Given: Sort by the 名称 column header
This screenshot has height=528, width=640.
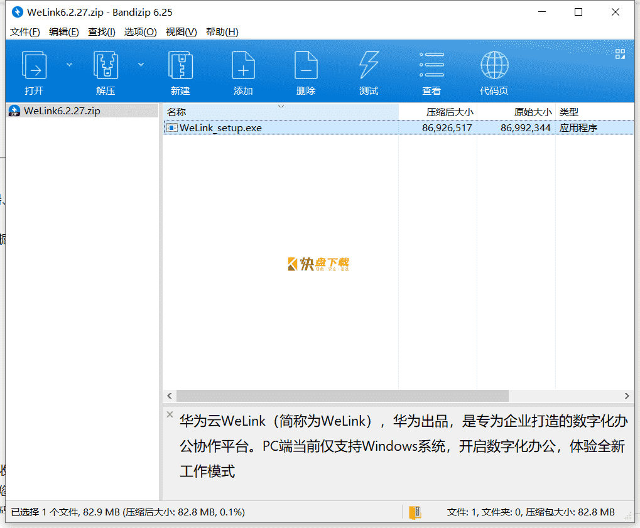Looking at the screenshot, I should 281,112.
